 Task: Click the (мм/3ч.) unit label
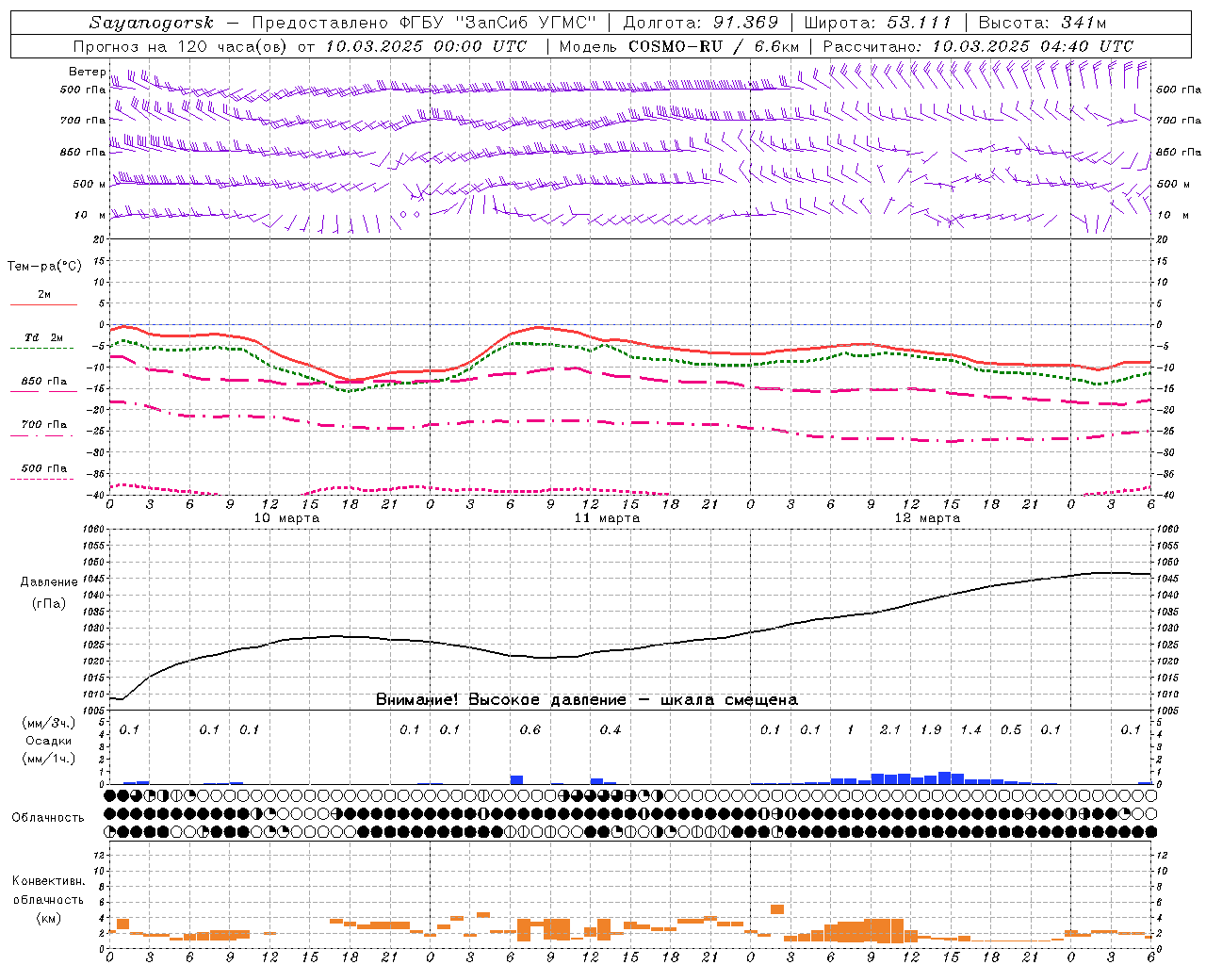tap(48, 724)
